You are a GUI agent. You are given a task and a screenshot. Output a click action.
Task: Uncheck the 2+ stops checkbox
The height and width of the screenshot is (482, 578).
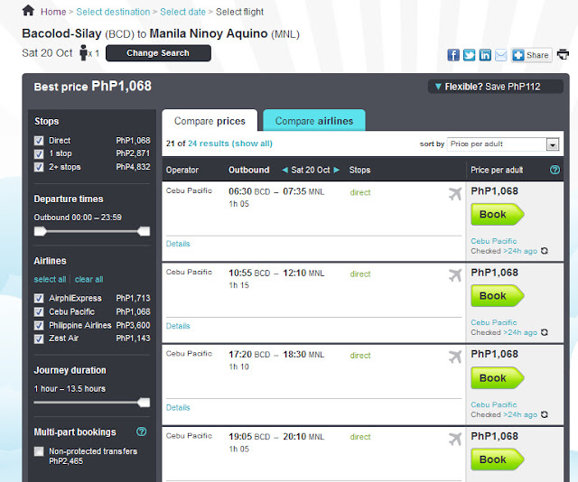click(39, 167)
